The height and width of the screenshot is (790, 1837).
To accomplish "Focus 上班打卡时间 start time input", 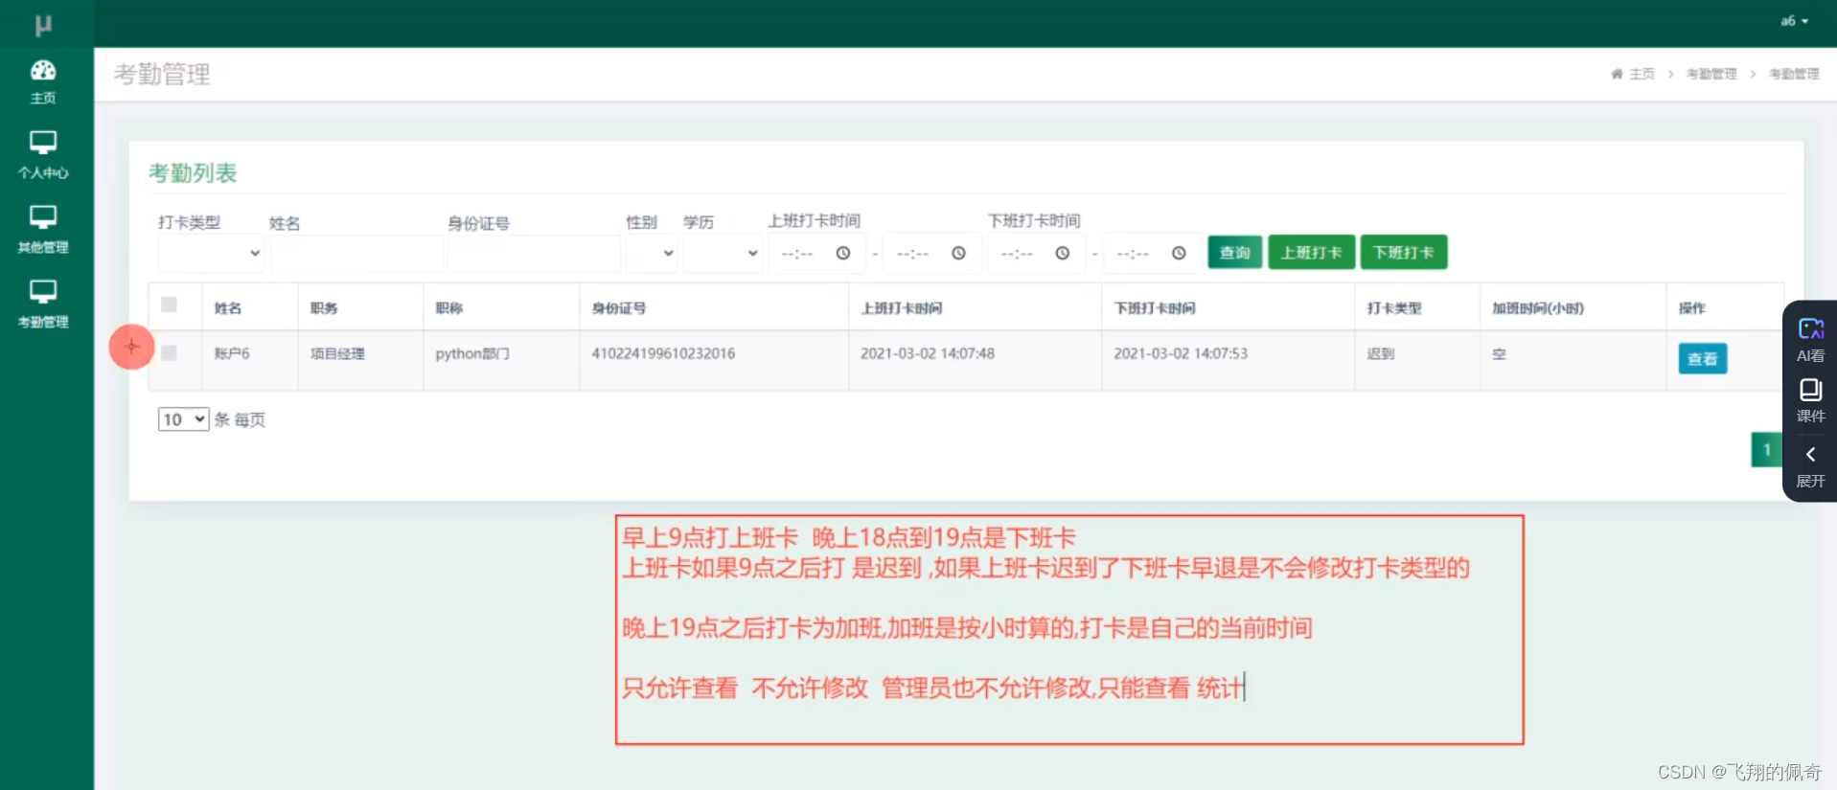I will (817, 253).
